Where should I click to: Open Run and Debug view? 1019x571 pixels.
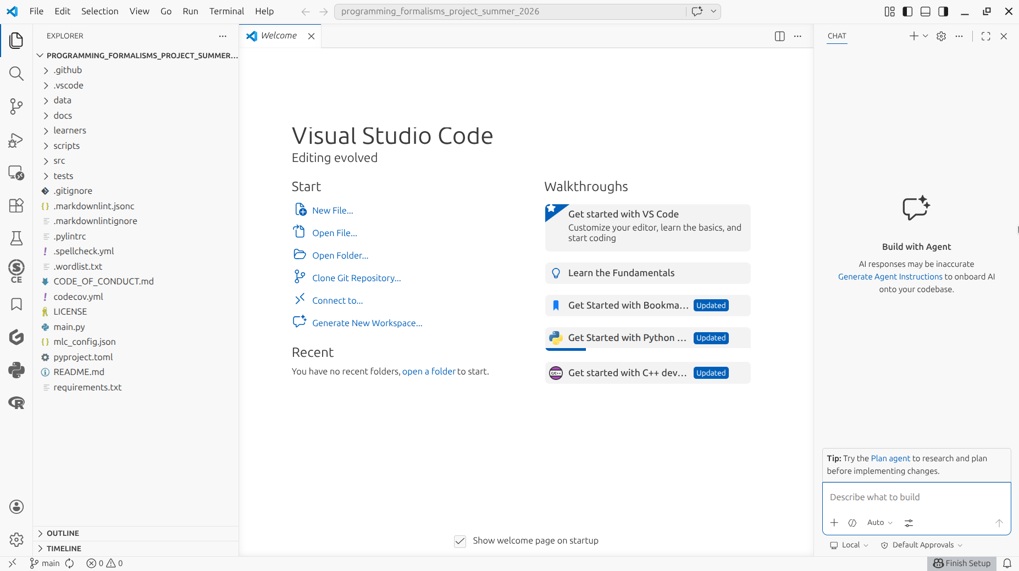tap(16, 141)
